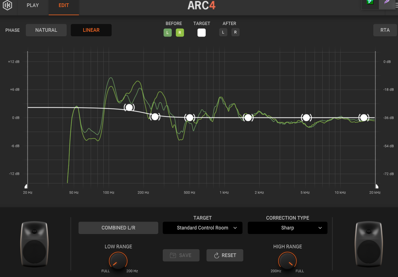Toggle the BEFORE R curve
This screenshot has height=277, width=398.
coord(180,33)
